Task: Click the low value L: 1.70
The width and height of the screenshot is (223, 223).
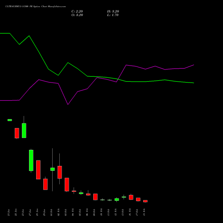Action: [x=113, y=15]
